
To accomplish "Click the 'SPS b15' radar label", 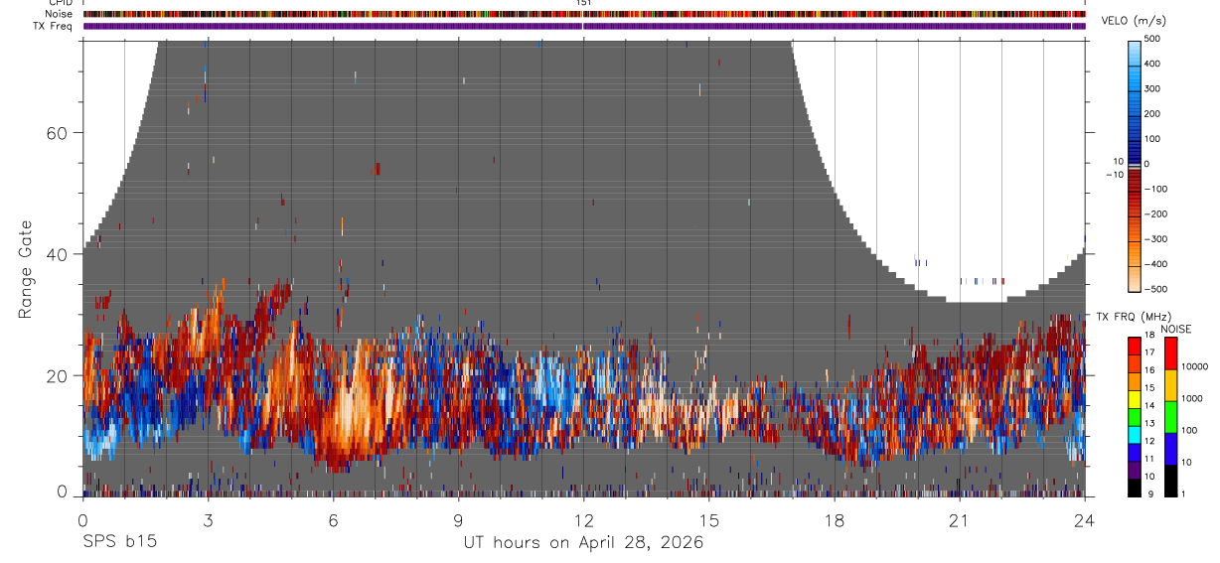I will (119, 543).
